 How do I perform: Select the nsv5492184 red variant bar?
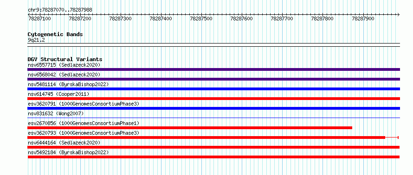213,157
